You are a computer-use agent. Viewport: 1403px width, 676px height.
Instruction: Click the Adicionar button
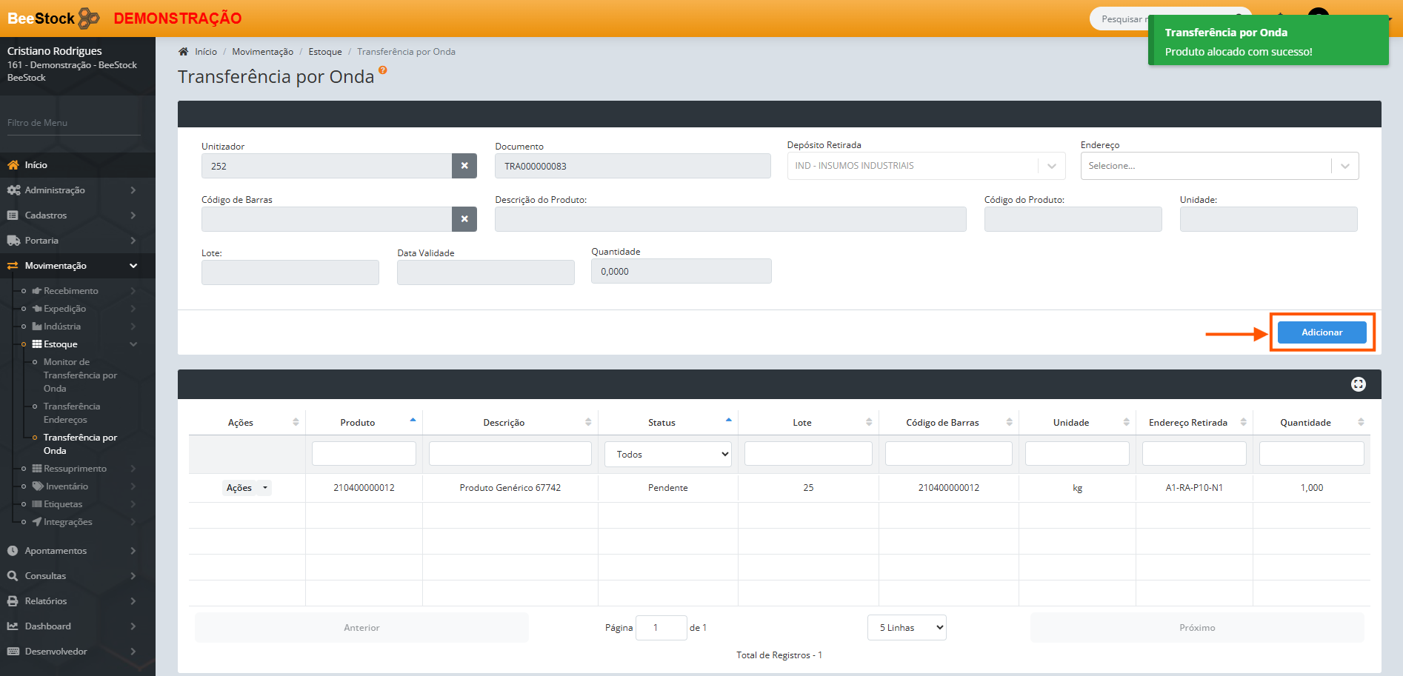pos(1322,332)
